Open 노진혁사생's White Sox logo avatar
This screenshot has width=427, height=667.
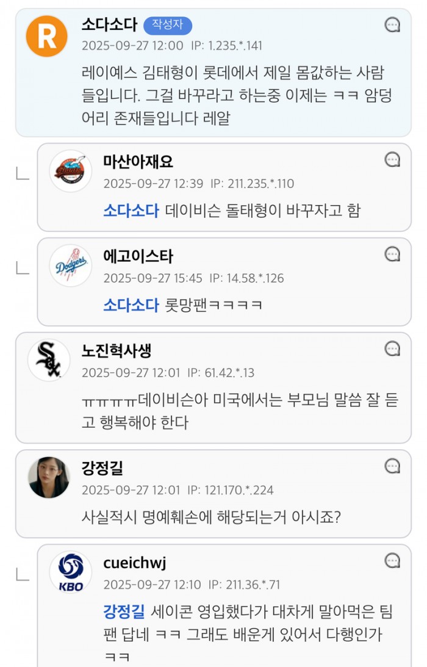coord(49,361)
